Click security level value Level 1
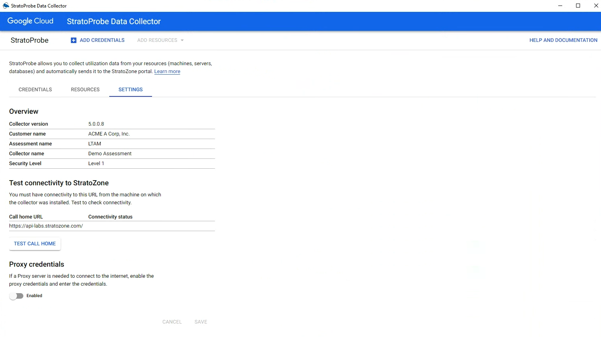The image size is (601, 337). (96, 164)
